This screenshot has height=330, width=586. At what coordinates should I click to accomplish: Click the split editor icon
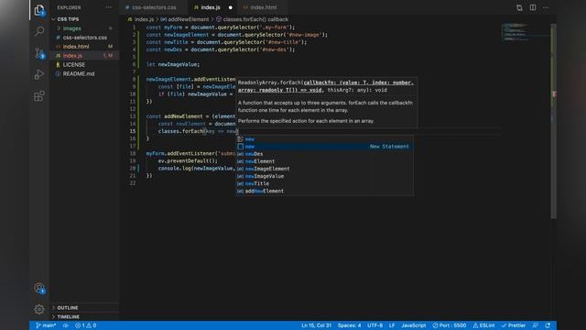tap(533, 7)
